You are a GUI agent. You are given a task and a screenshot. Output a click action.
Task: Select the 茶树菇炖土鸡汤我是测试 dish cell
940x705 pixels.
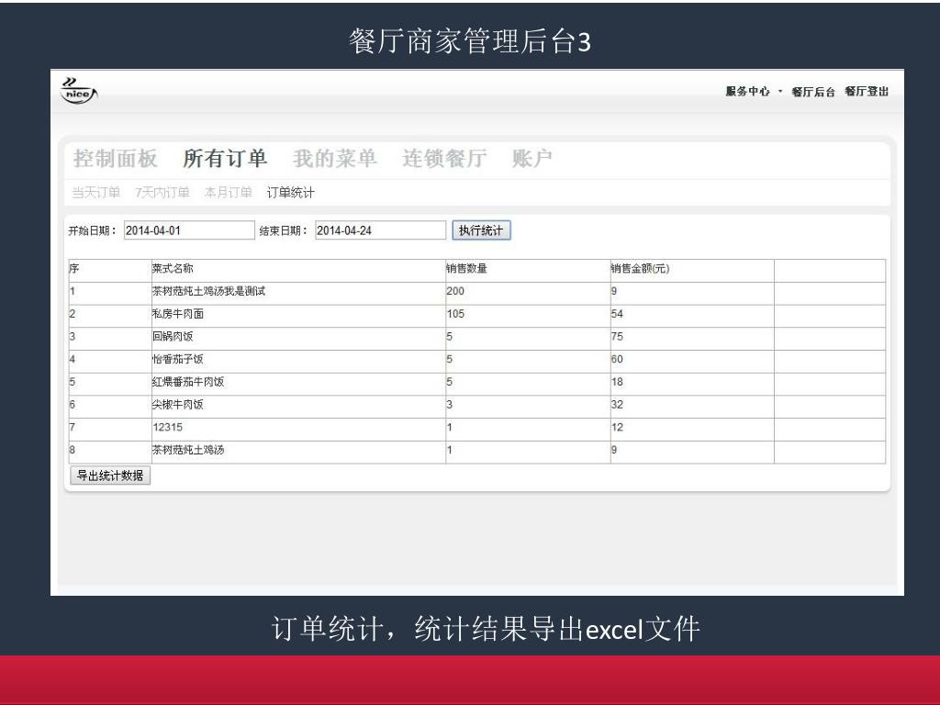pyautogui.click(x=298, y=293)
